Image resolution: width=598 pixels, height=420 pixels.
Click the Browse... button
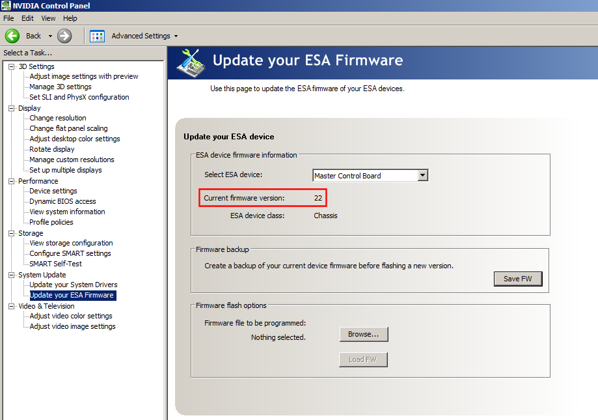[x=363, y=334]
